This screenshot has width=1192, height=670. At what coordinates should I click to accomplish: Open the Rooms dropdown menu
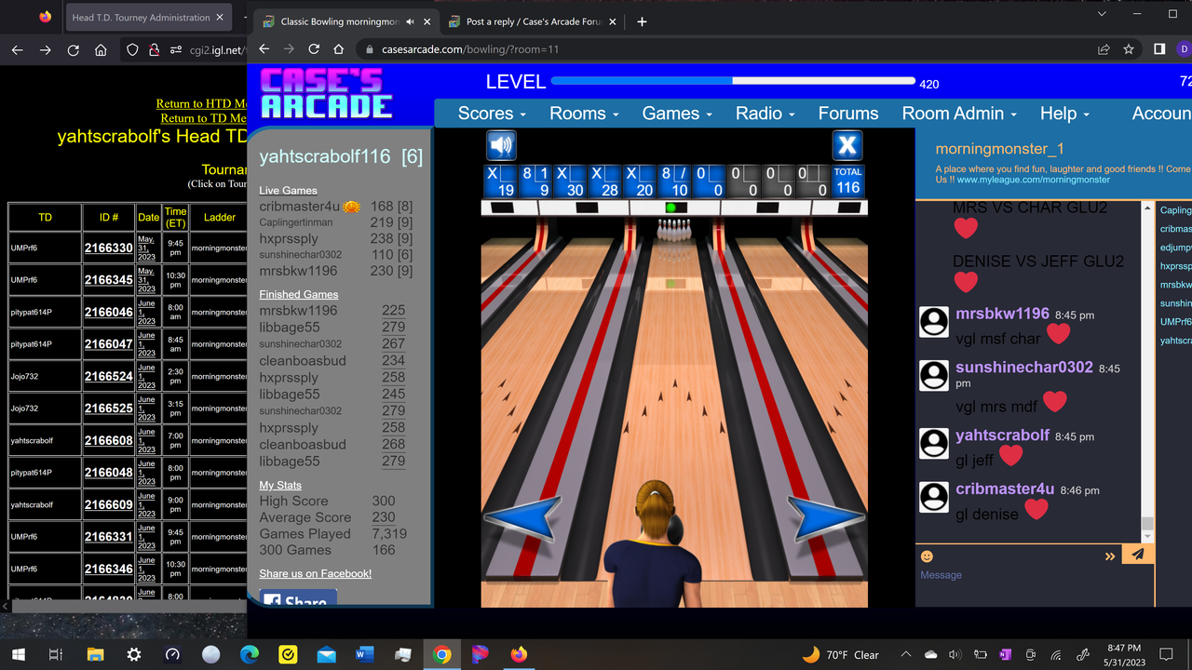[x=584, y=114]
